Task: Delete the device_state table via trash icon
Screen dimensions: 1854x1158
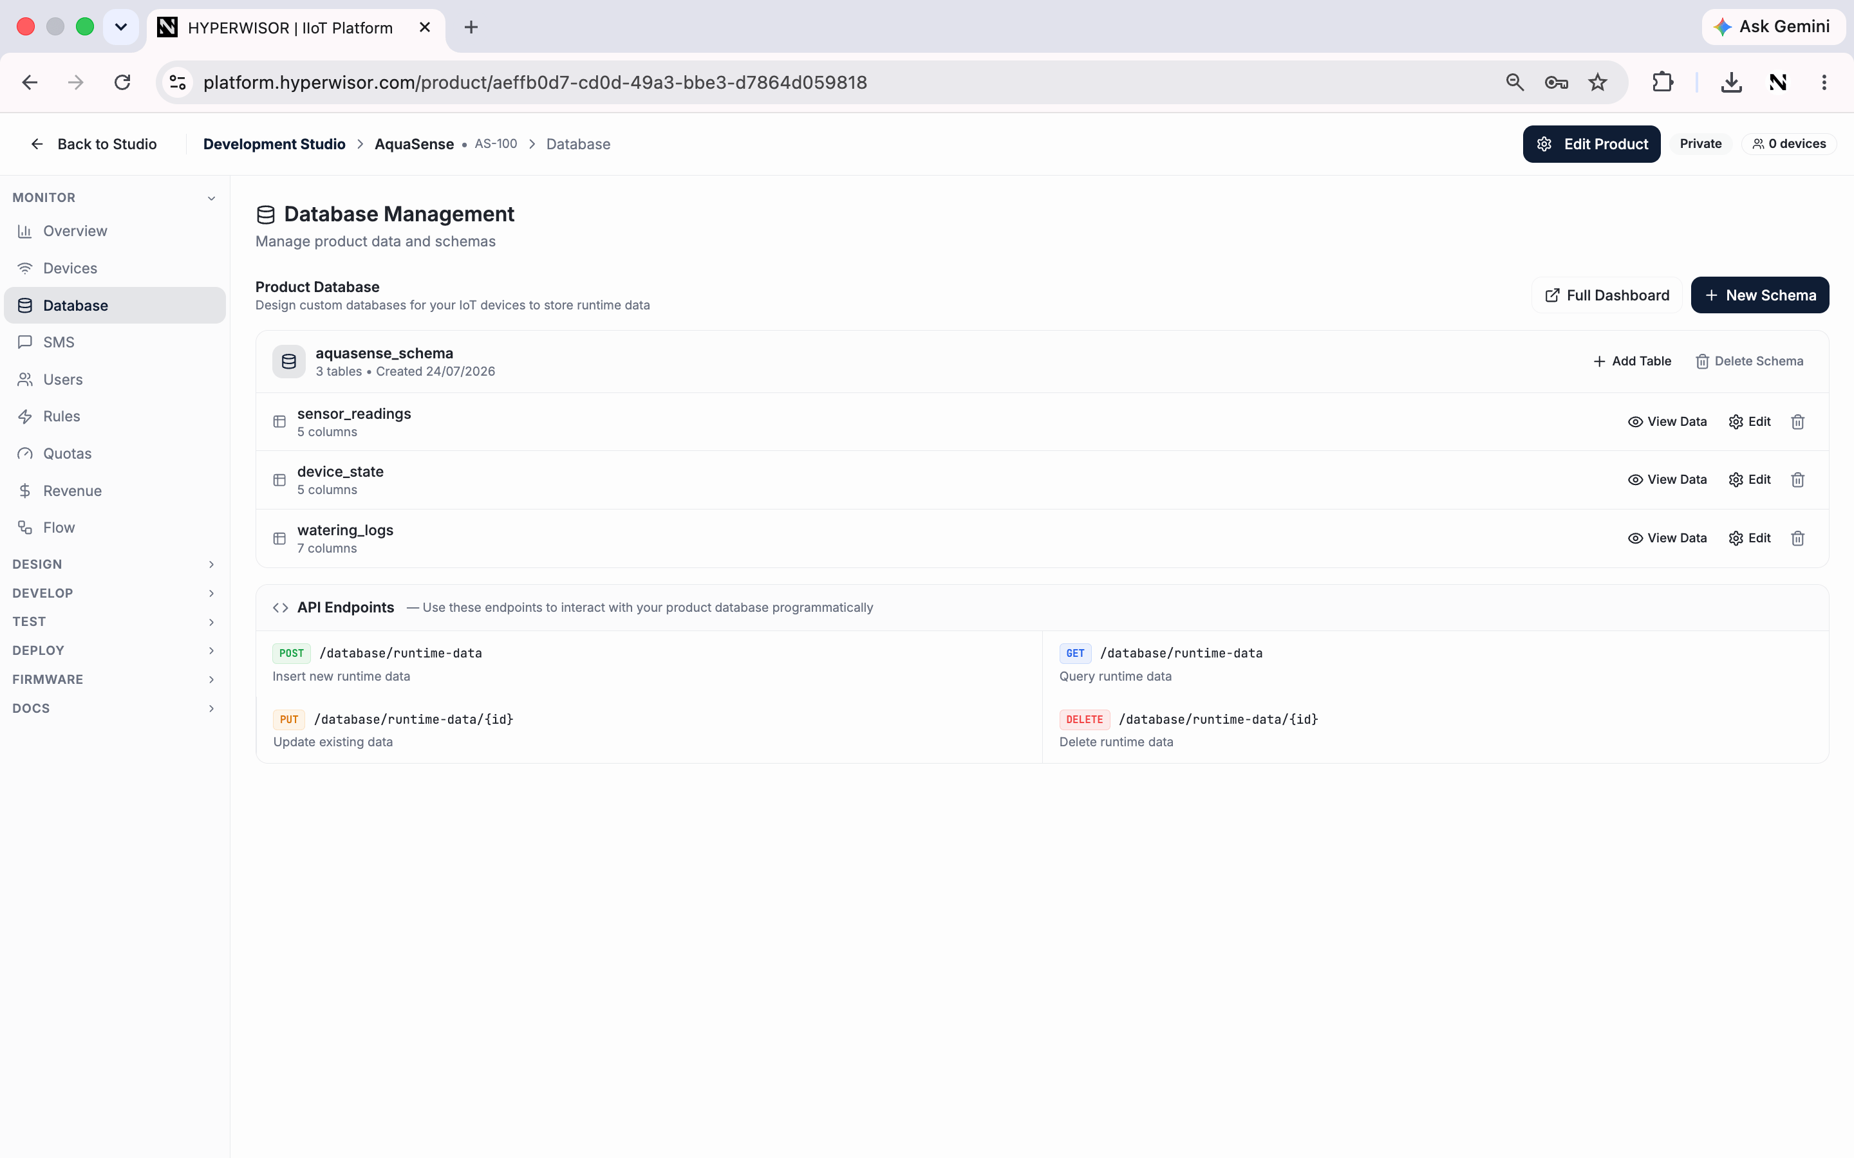Action: [1797, 480]
